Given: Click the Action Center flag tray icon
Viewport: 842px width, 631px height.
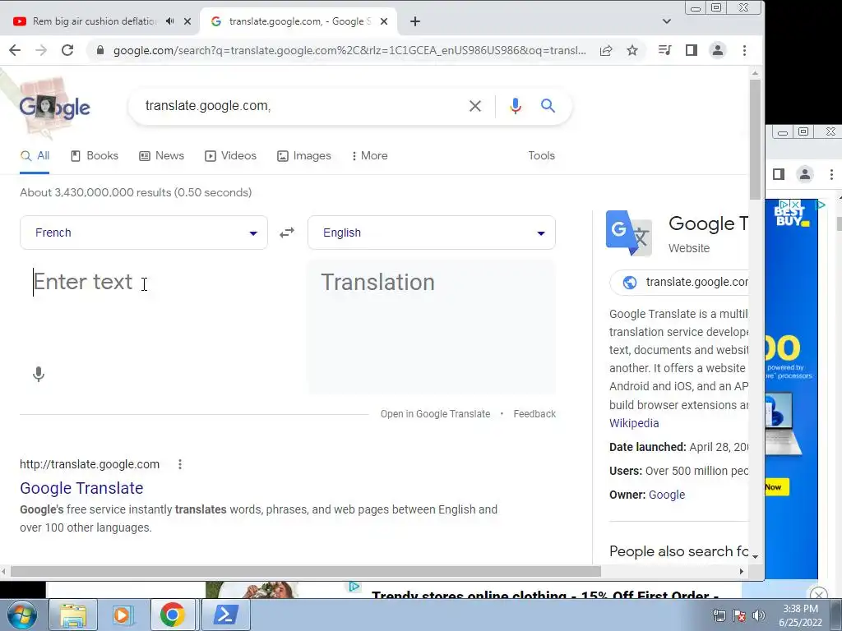Looking at the screenshot, I should click(739, 615).
